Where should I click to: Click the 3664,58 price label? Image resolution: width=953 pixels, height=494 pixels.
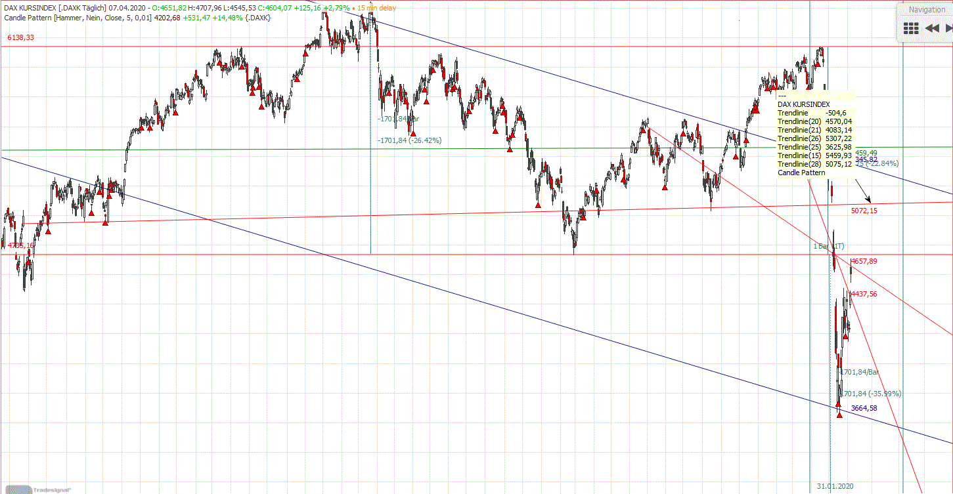click(865, 408)
